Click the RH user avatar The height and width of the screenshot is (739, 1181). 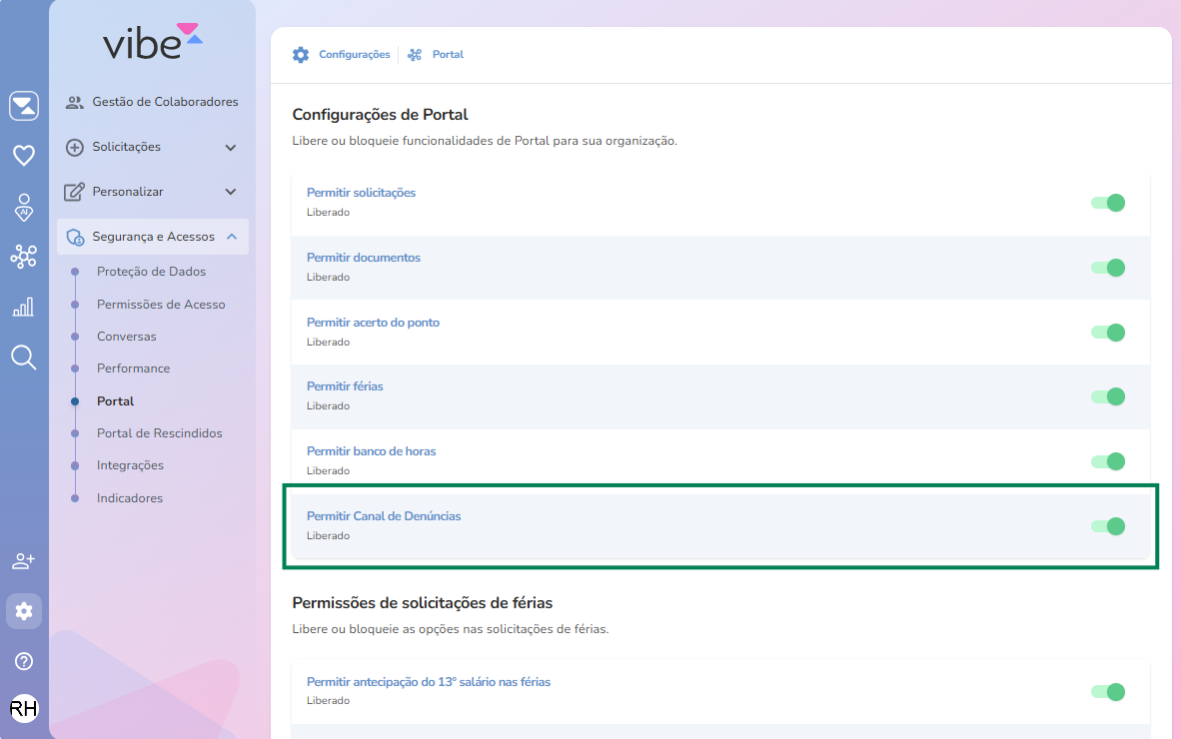pyautogui.click(x=24, y=709)
